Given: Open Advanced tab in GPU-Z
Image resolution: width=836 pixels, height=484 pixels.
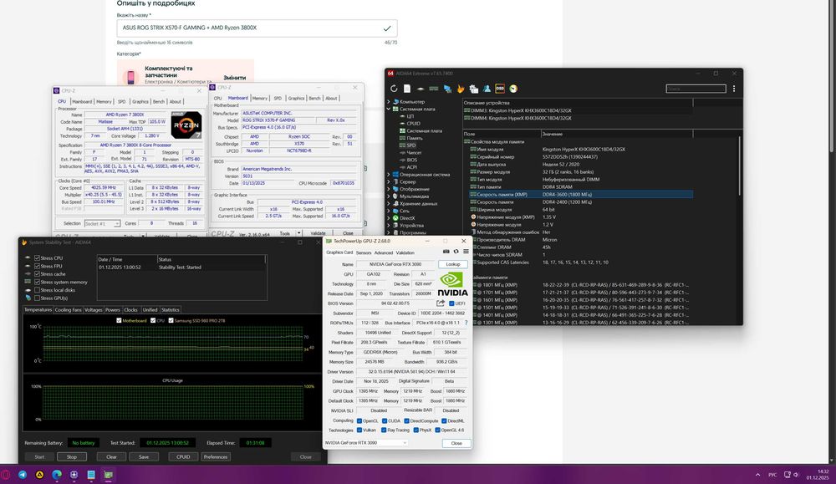Looking at the screenshot, I should coord(384,252).
